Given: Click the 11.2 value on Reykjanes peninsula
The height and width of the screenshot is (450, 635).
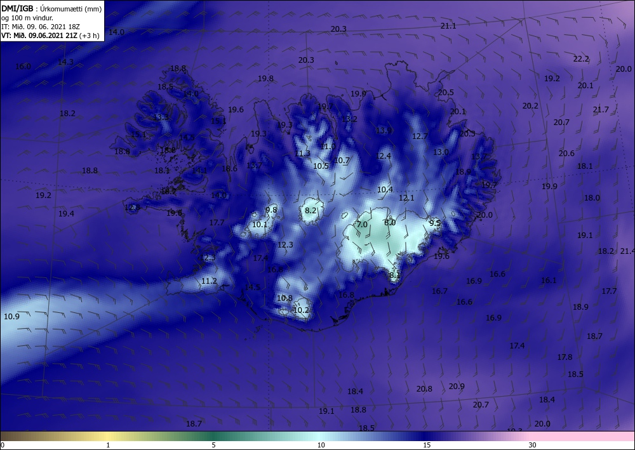Looking at the screenshot, I should [x=210, y=281].
